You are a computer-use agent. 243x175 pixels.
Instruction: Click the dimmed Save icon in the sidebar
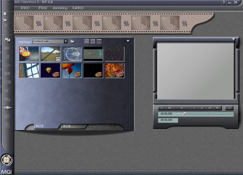point(6,26)
